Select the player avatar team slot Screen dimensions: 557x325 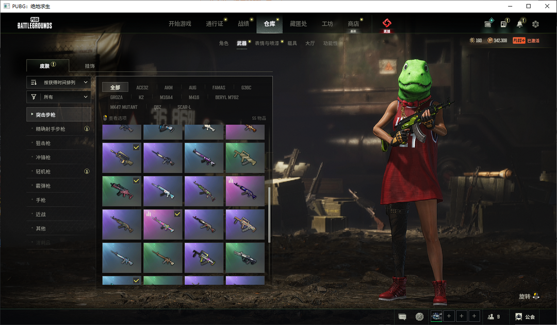click(437, 316)
